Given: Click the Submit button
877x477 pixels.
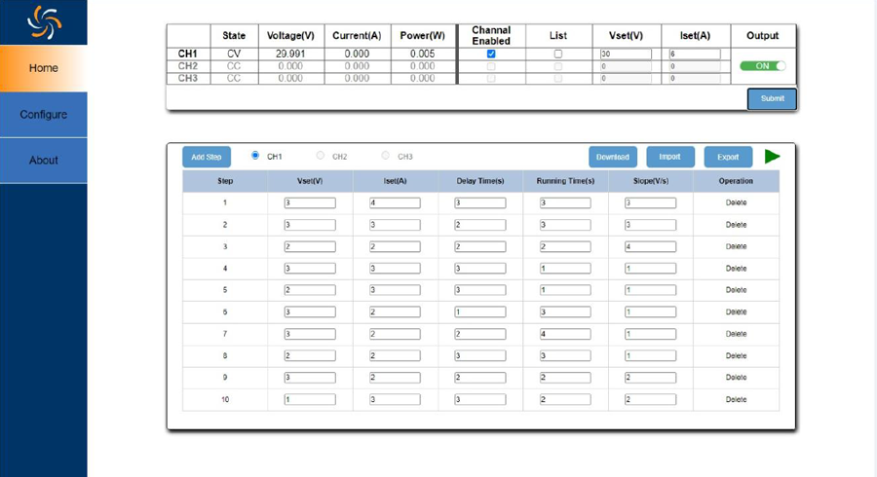Looking at the screenshot, I should pos(772,98).
